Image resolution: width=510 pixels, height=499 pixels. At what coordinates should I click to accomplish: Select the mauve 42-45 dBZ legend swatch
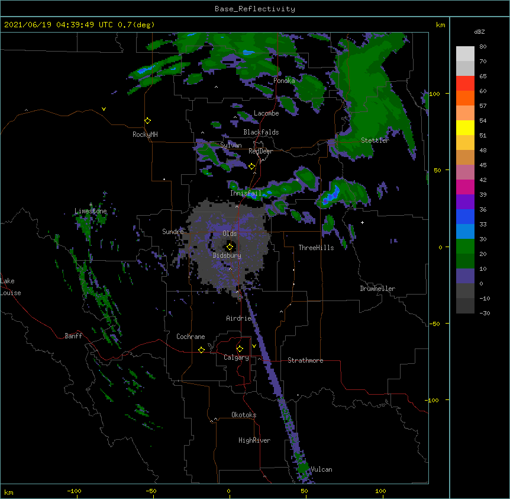pyautogui.click(x=465, y=172)
